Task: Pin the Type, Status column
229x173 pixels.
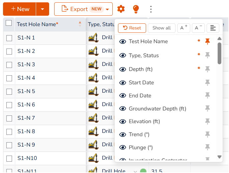Action: pyautogui.click(x=207, y=55)
